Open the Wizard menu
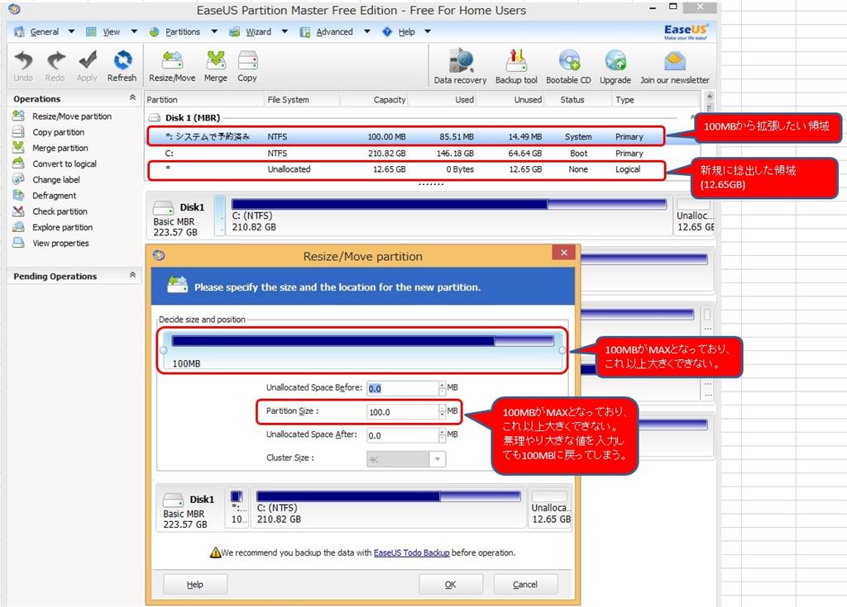The width and height of the screenshot is (847, 607). pyautogui.click(x=258, y=32)
